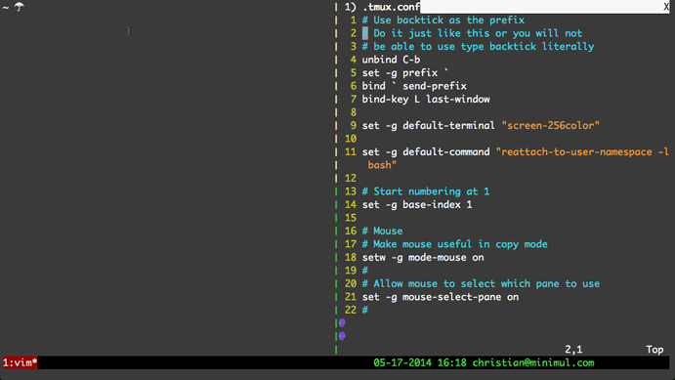Viewport: 675px width, 380px height.
Task: Click the umbrella prompt icon in left pane
Action: pos(20,7)
